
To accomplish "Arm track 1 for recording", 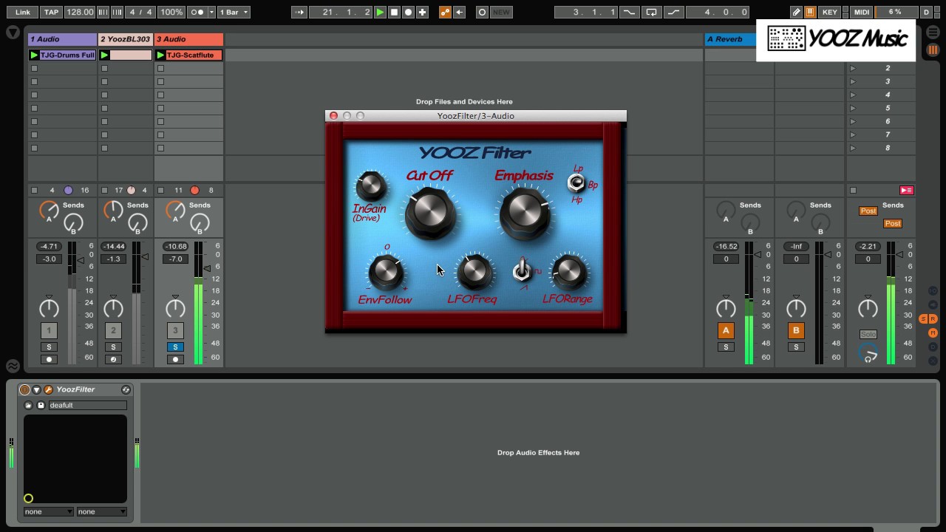I will point(49,360).
